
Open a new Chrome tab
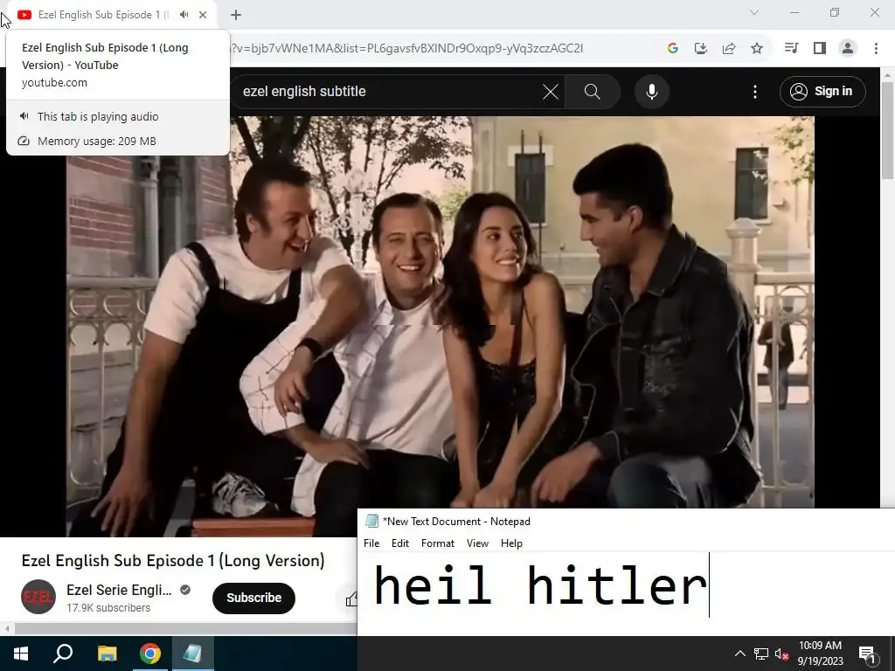pos(236,15)
